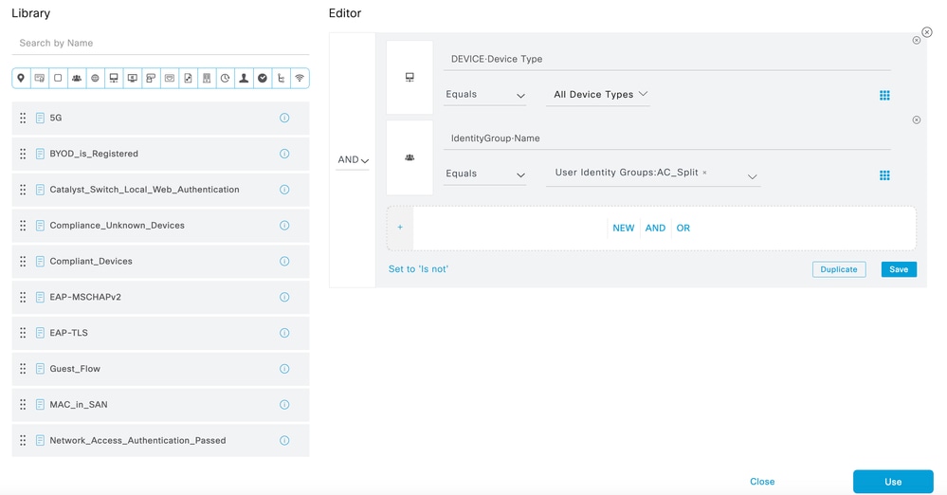
Task: Click the Set to 'Is not' link
Action: coord(418,269)
